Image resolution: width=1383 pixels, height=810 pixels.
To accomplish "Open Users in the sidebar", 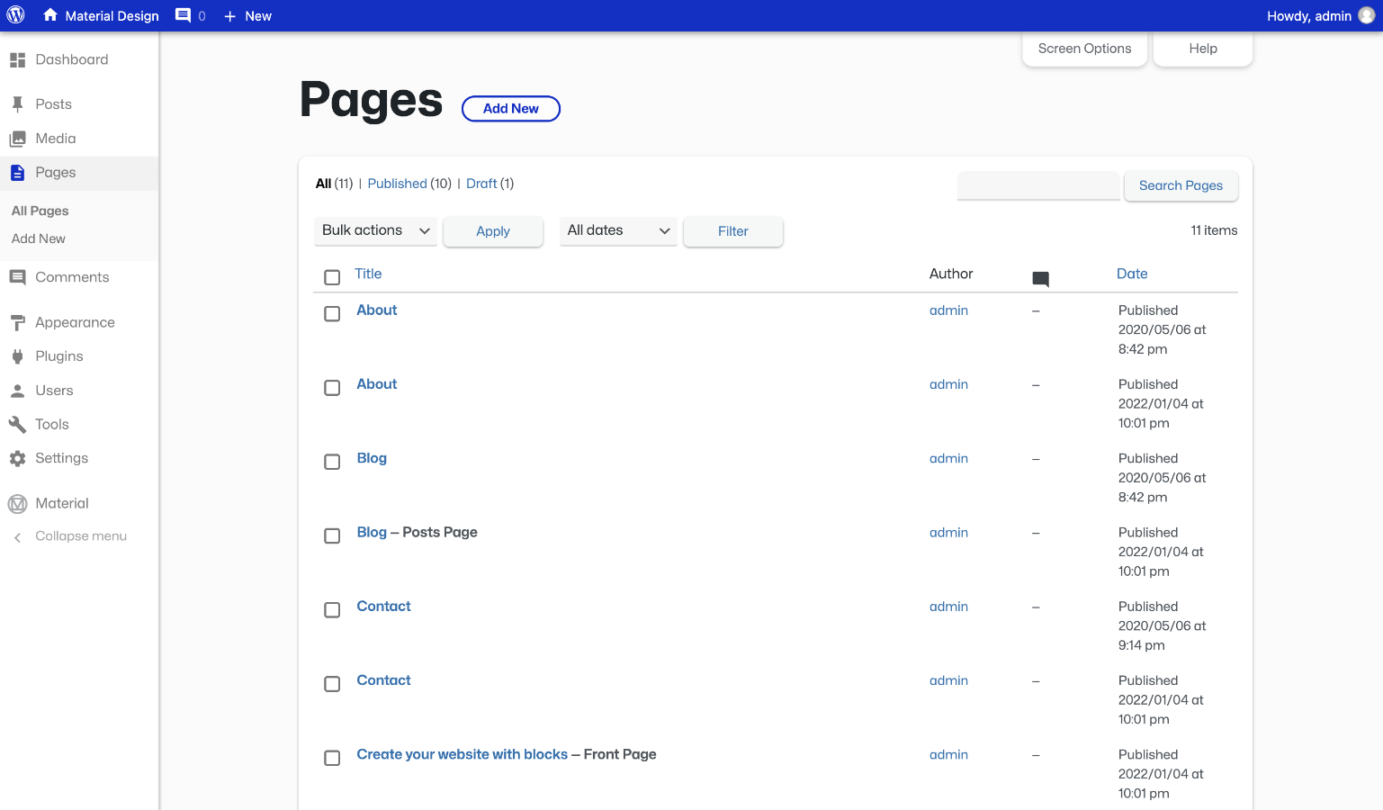I will pyautogui.click(x=54, y=391).
